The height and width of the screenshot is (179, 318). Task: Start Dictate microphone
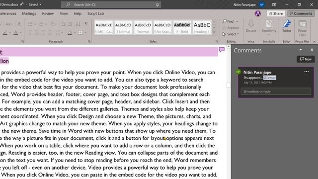[251, 26]
